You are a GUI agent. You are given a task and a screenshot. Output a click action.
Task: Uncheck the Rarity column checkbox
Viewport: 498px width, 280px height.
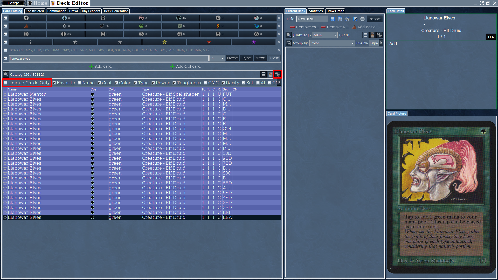[x=223, y=83]
